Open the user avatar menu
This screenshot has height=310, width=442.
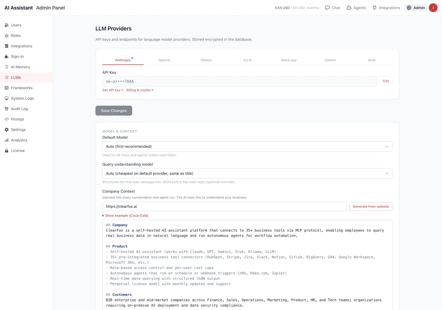tap(433, 8)
